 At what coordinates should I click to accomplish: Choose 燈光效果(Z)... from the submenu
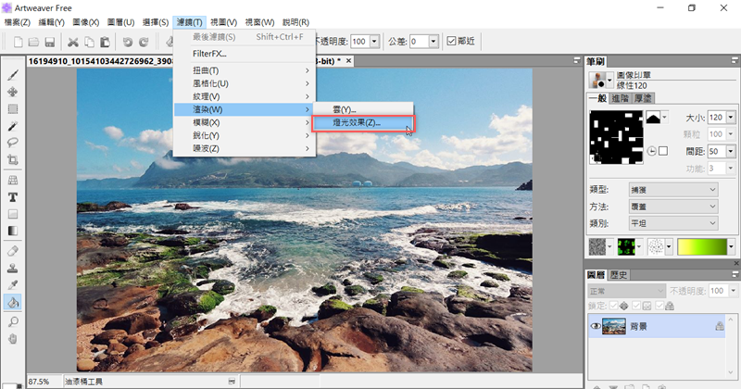tap(363, 123)
